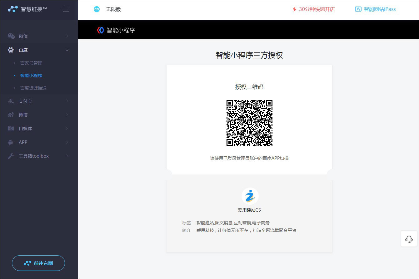Open the 工具箱toolbox menu item
This screenshot has width=419, height=279.
(39, 156)
